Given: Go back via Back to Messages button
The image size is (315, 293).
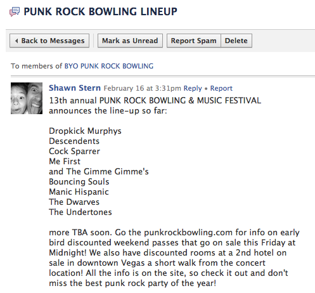Looking at the screenshot, I should pos(49,41).
